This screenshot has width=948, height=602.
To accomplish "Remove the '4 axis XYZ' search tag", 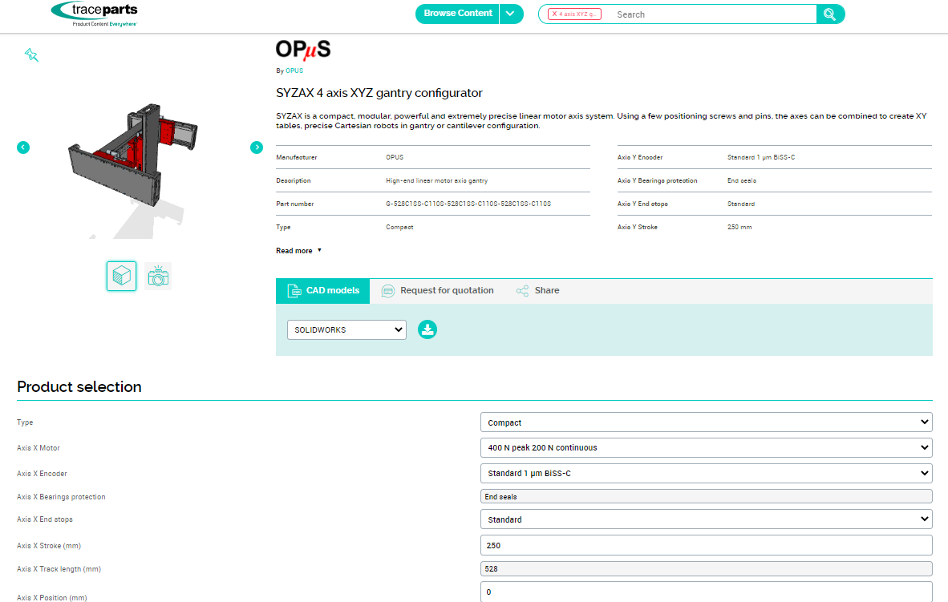I will 554,14.
